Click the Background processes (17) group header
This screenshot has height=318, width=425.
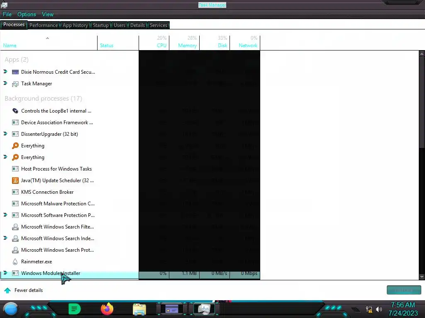pos(43,99)
